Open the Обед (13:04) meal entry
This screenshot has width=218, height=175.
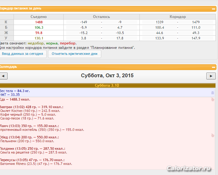coord(29,137)
